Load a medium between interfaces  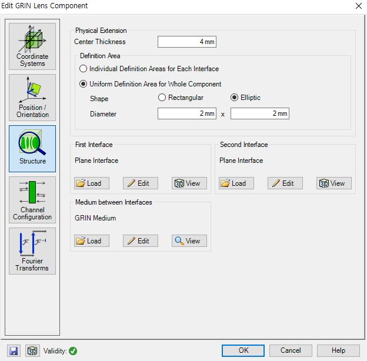(x=92, y=240)
